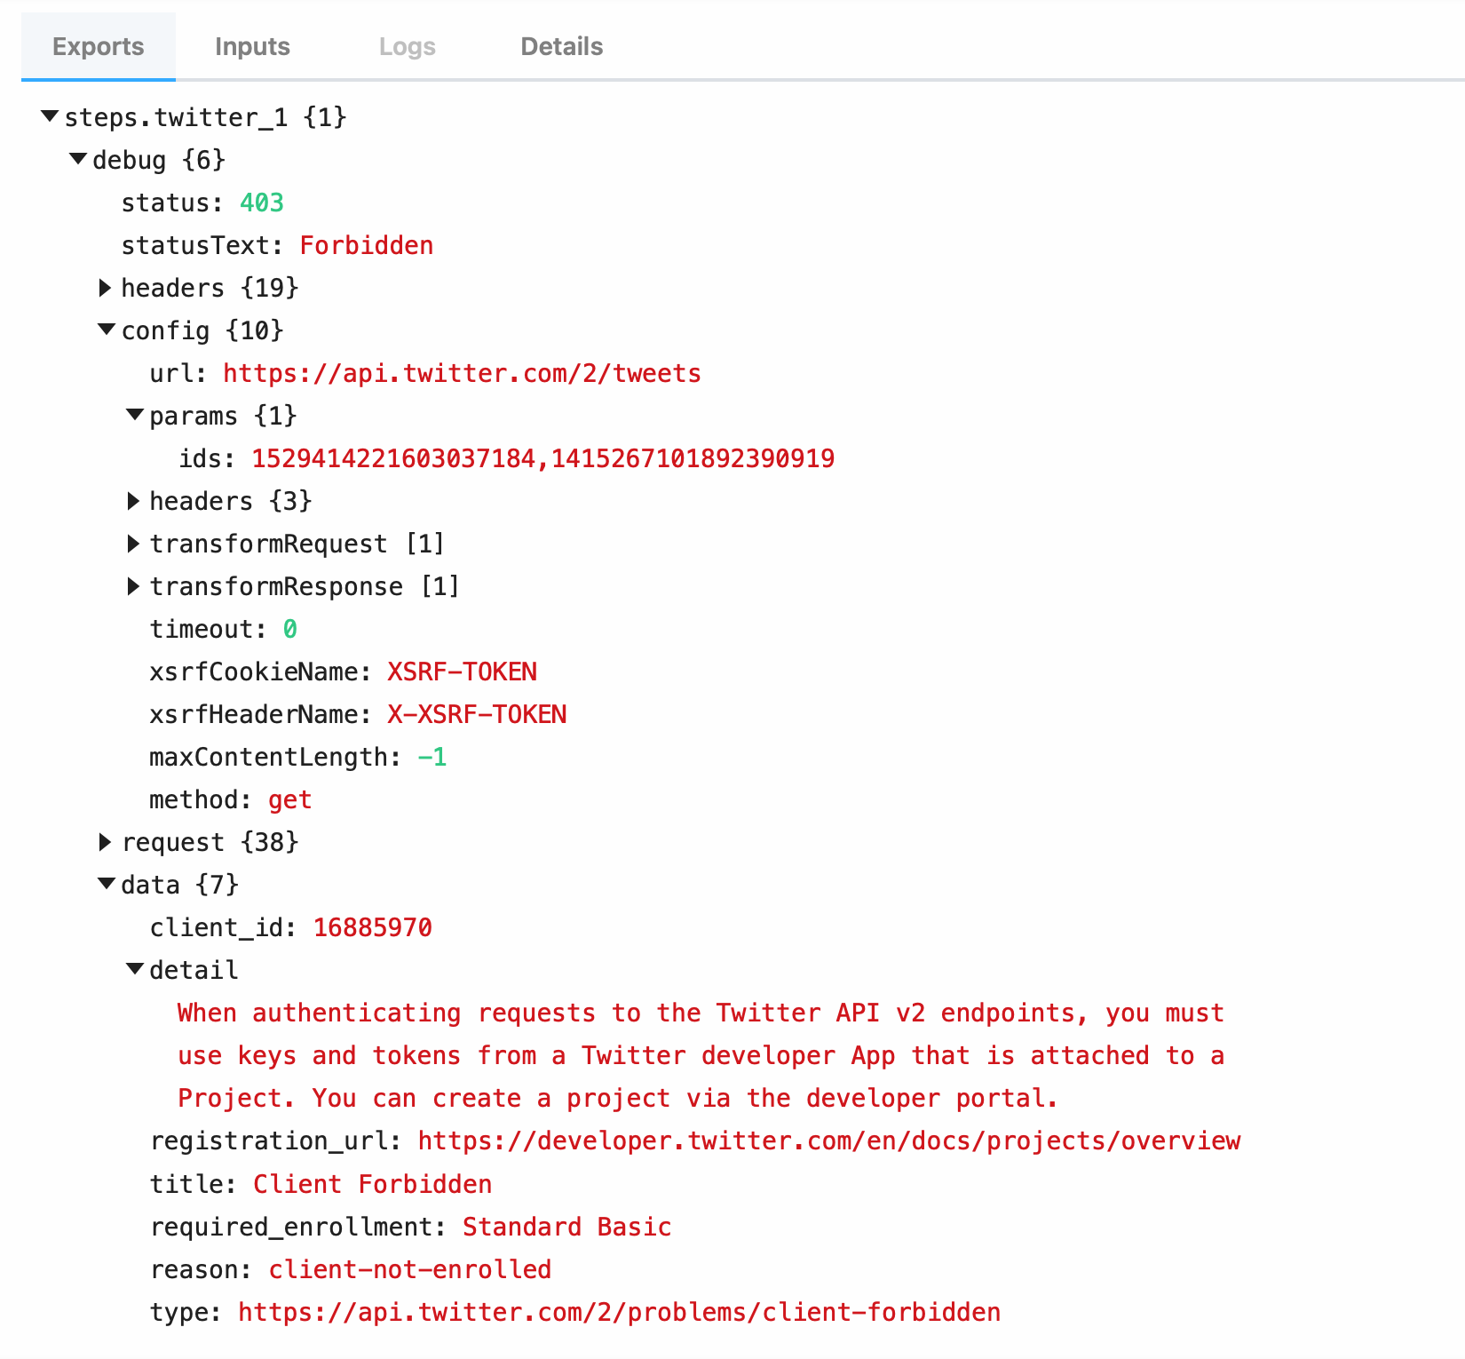Image resolution: width=1465 pixels, height=1359 pixels.
Task: Collapse the debug {6} node
Action: coord(78,159)
